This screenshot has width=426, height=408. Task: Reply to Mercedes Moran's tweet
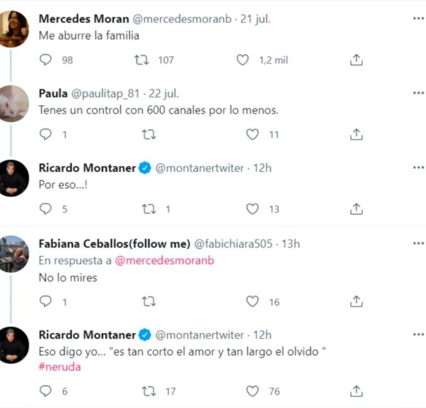click(x=46, y=60)
